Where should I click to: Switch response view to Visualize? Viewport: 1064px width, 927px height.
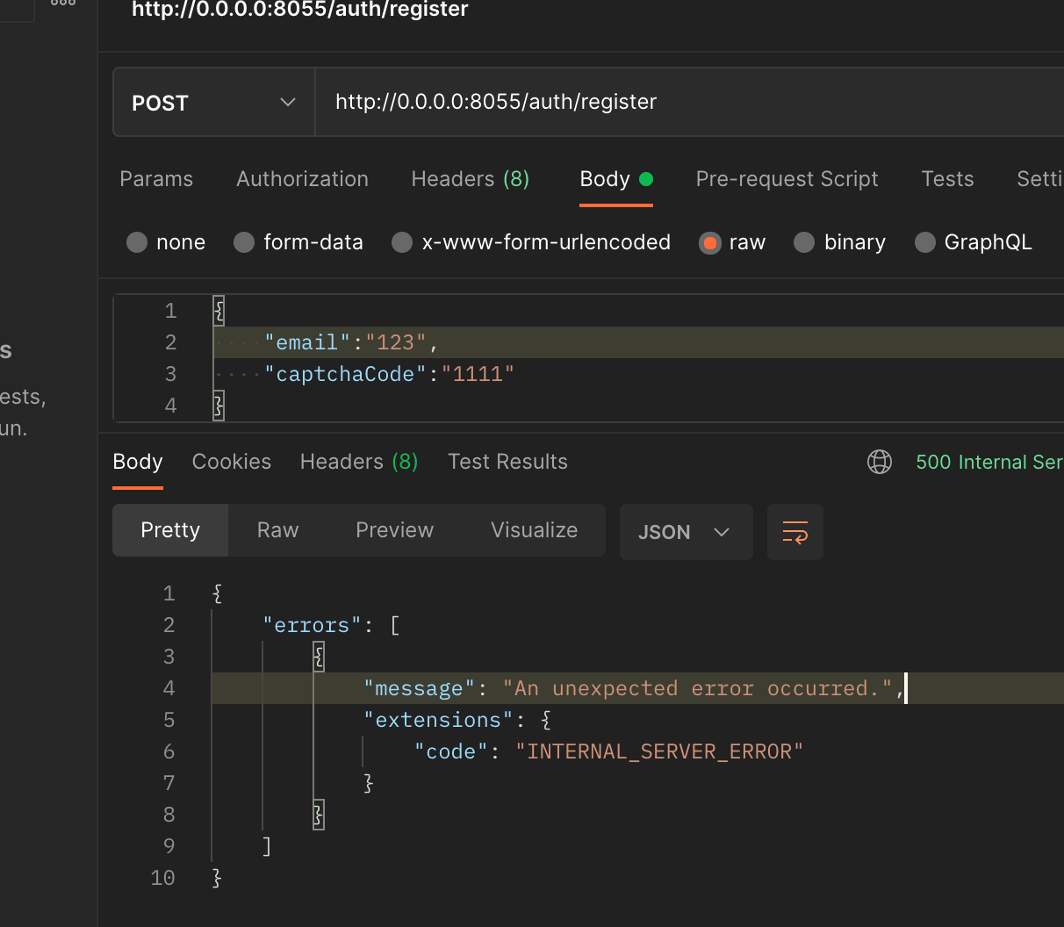[x=534, y=530]
